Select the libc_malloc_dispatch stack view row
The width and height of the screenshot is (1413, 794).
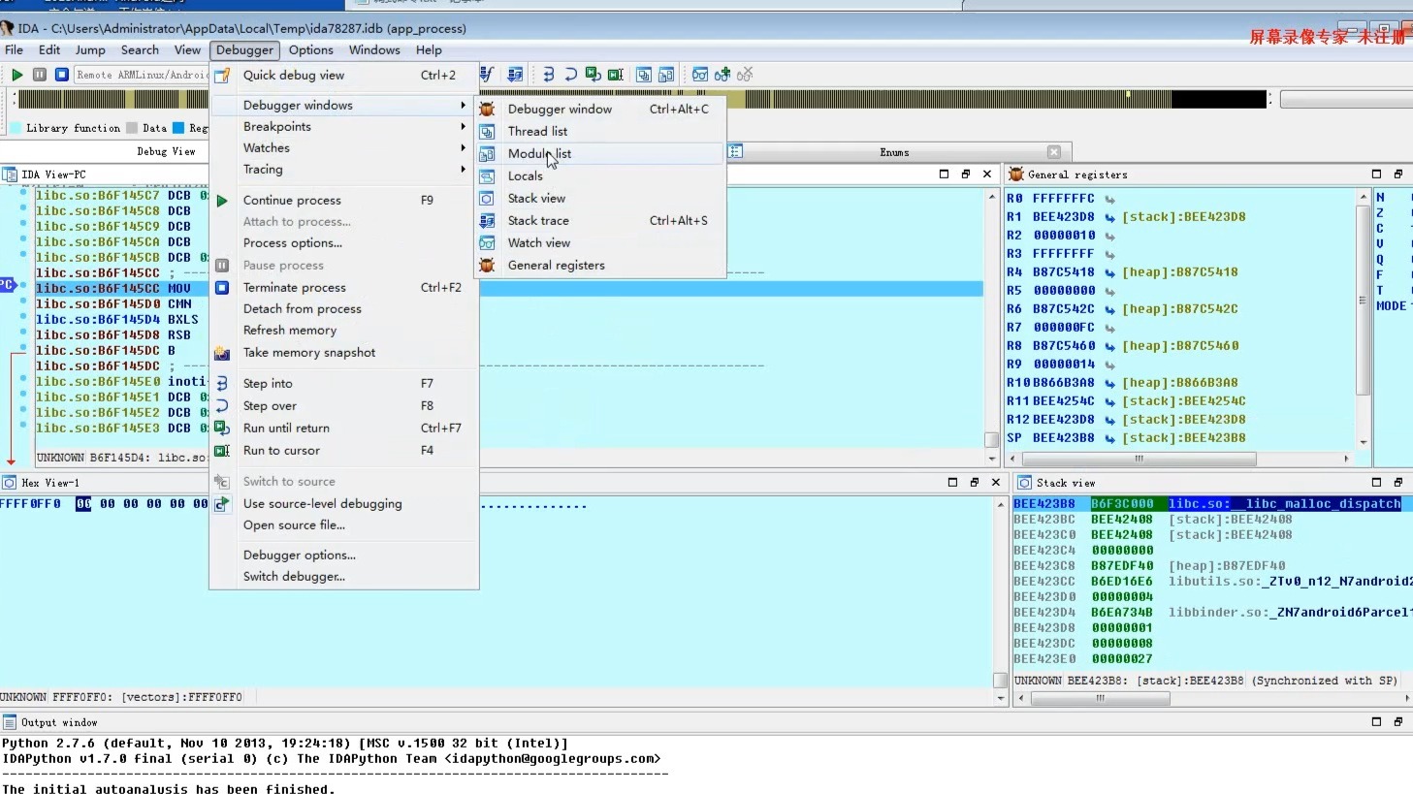click(1206, 503)
